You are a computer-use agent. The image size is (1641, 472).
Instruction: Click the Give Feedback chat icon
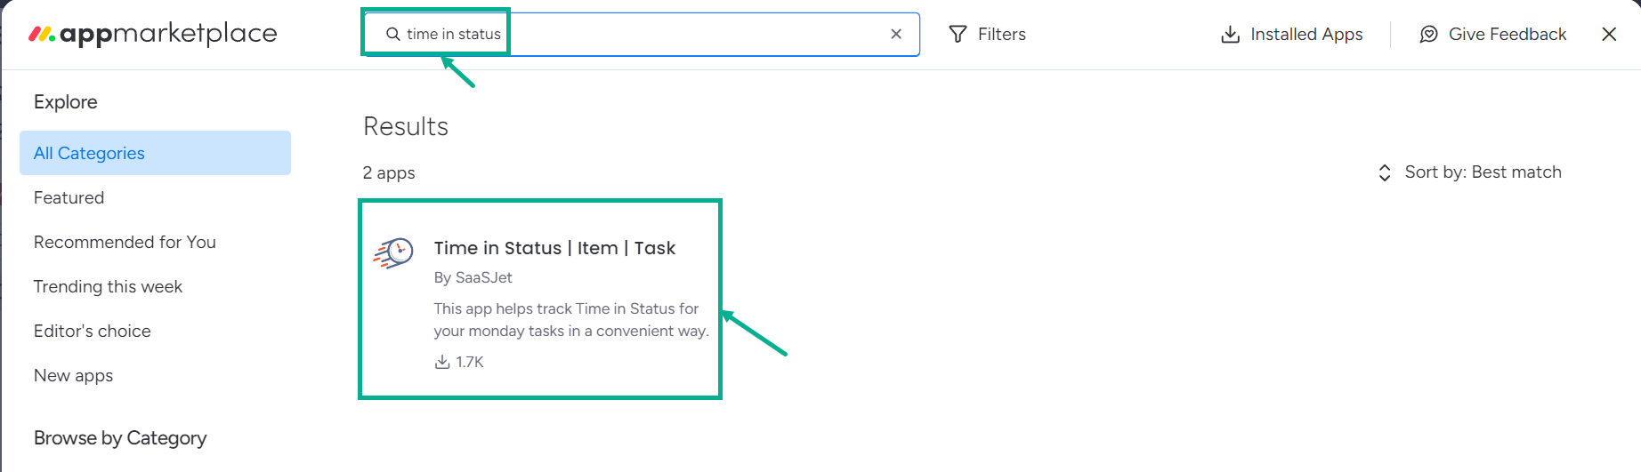(x=1428, y=34)
